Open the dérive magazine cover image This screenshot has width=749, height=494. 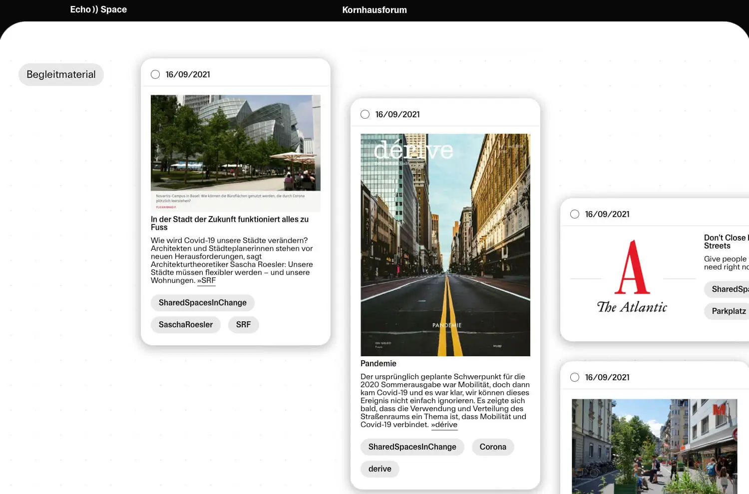pos(445,245)
